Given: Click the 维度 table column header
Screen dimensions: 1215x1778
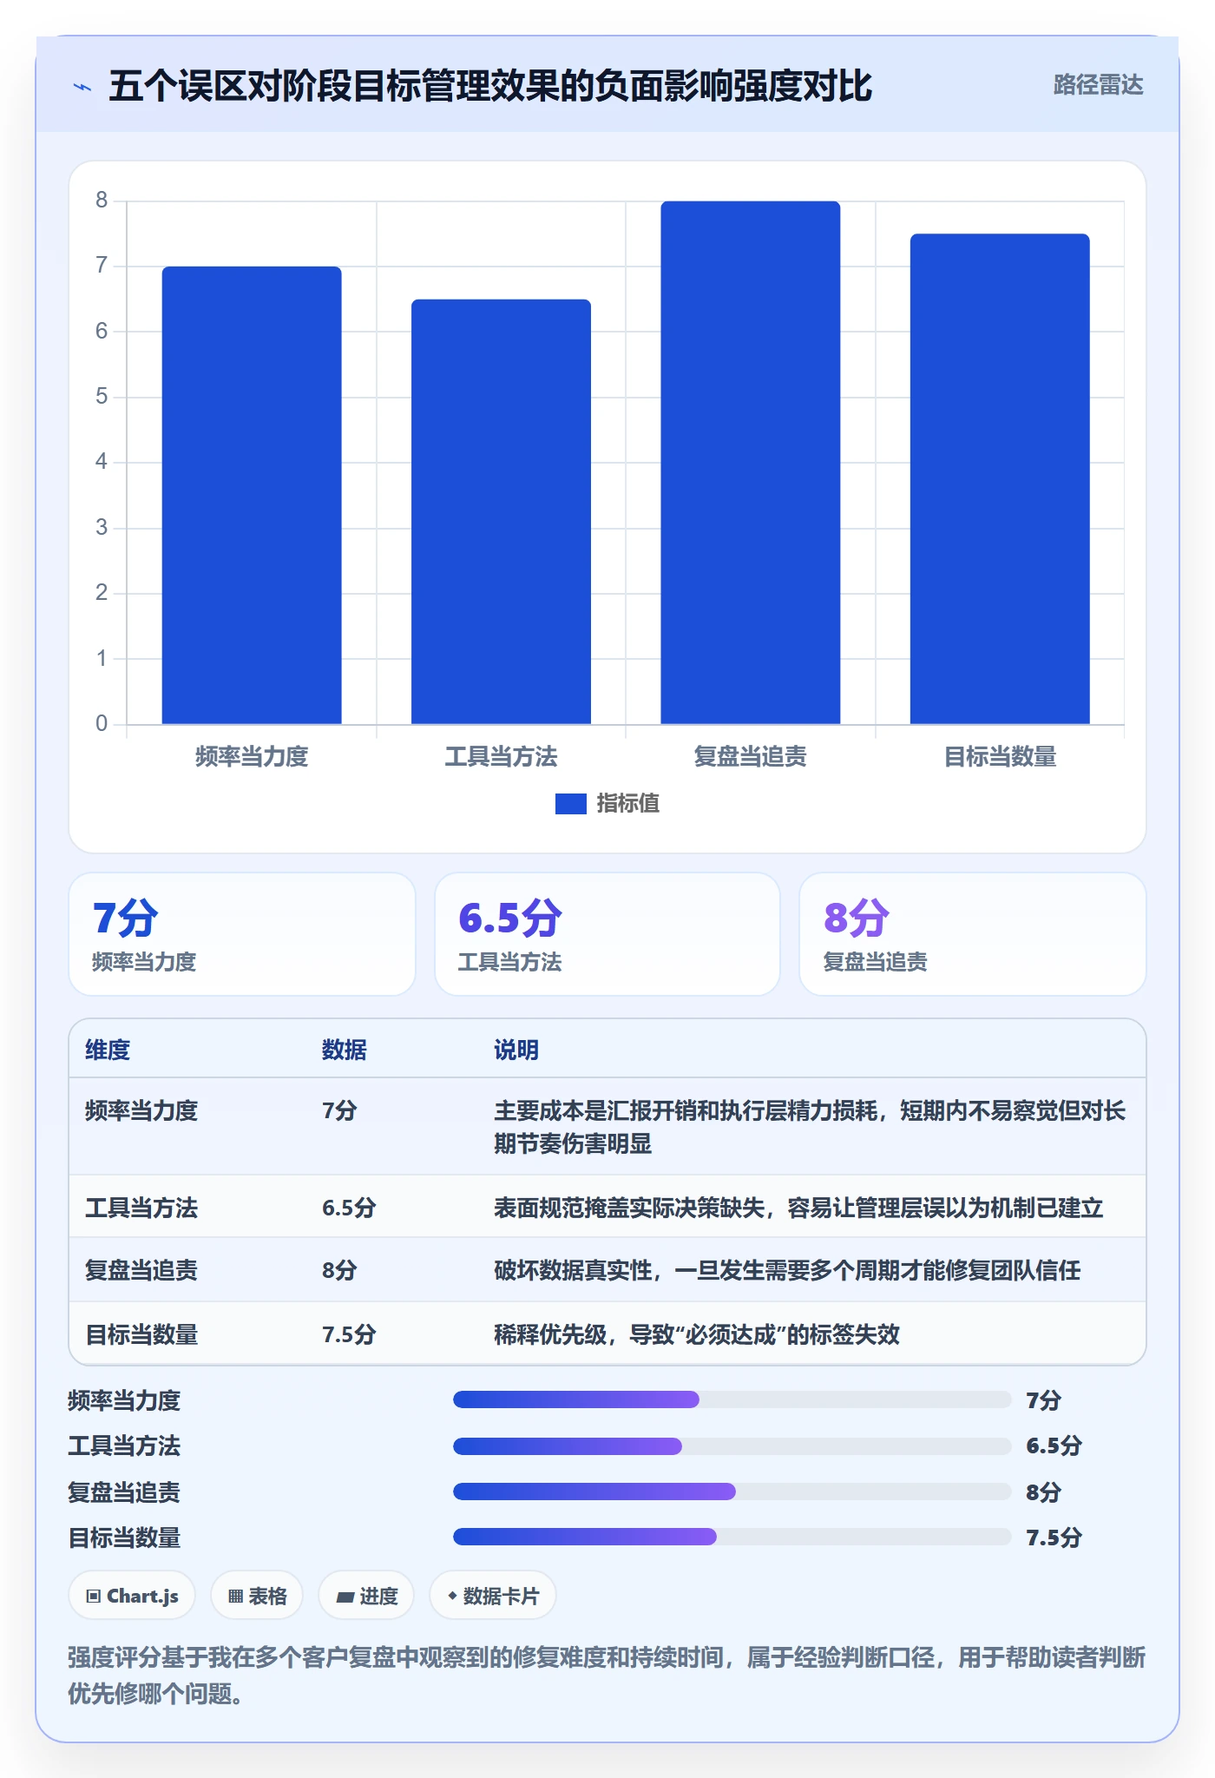Looking at the screenshot, I should (x=108, y=1050).
